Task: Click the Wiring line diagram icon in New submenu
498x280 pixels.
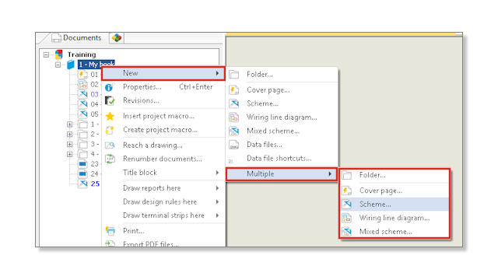Action: (x=233, y=117)
